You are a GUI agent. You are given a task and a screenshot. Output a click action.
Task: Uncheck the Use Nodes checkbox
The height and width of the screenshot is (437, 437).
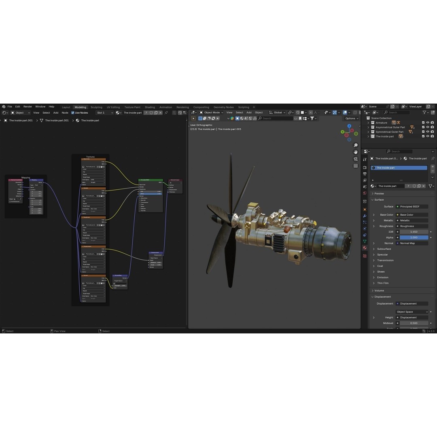coord(73,112)
